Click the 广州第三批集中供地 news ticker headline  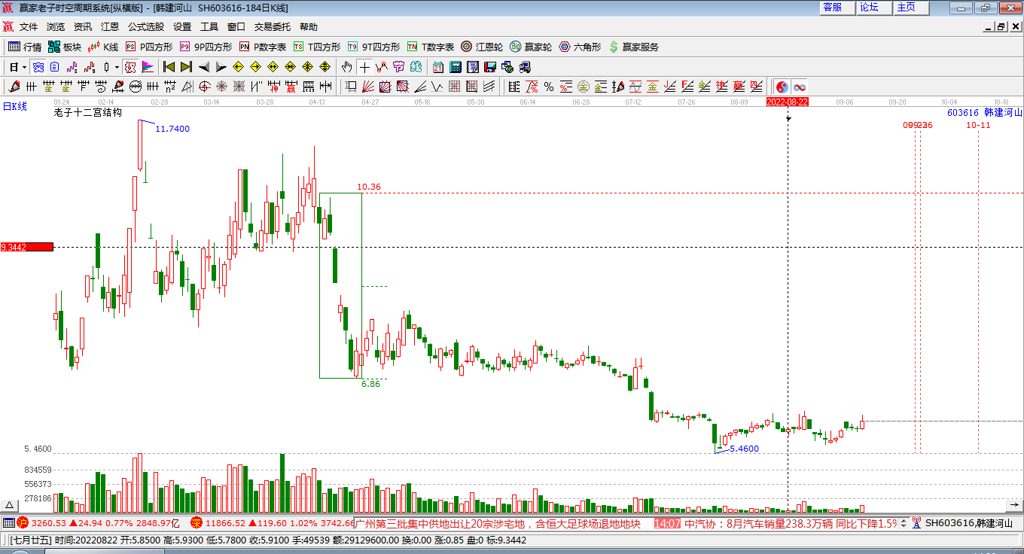497,524
